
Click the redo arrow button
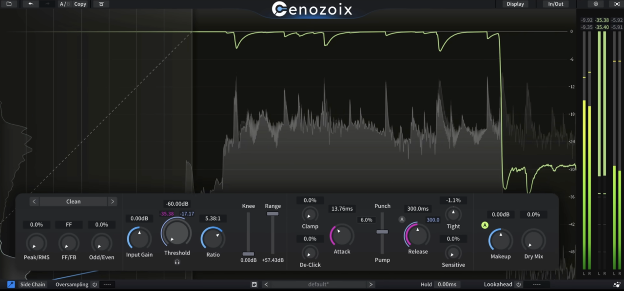pyautogui.click(x=47, y=4)
